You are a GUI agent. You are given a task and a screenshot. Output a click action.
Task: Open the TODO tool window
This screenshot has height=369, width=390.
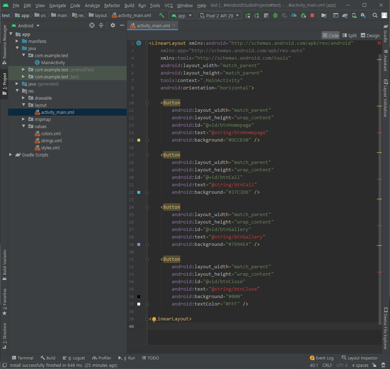[x=150, y=358]
